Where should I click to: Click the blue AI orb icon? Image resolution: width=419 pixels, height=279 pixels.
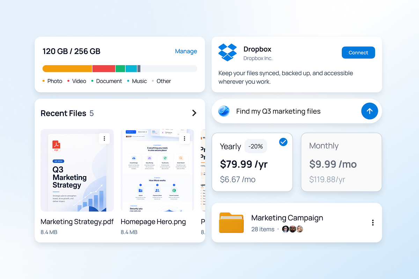click(x=224, y=111)
